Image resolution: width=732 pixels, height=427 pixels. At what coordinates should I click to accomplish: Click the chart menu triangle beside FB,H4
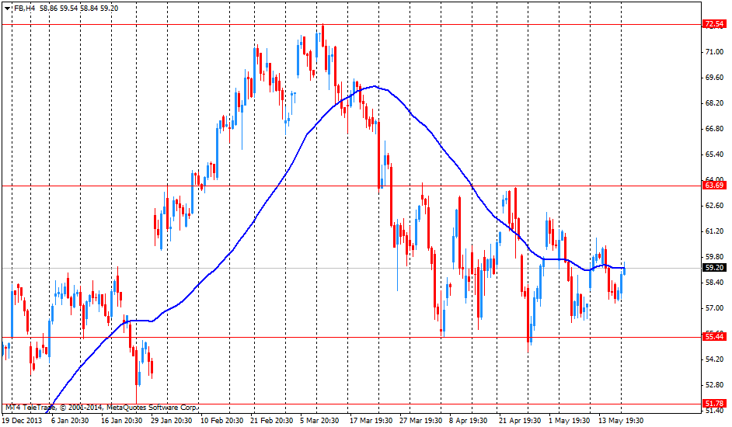click(8, 7)
